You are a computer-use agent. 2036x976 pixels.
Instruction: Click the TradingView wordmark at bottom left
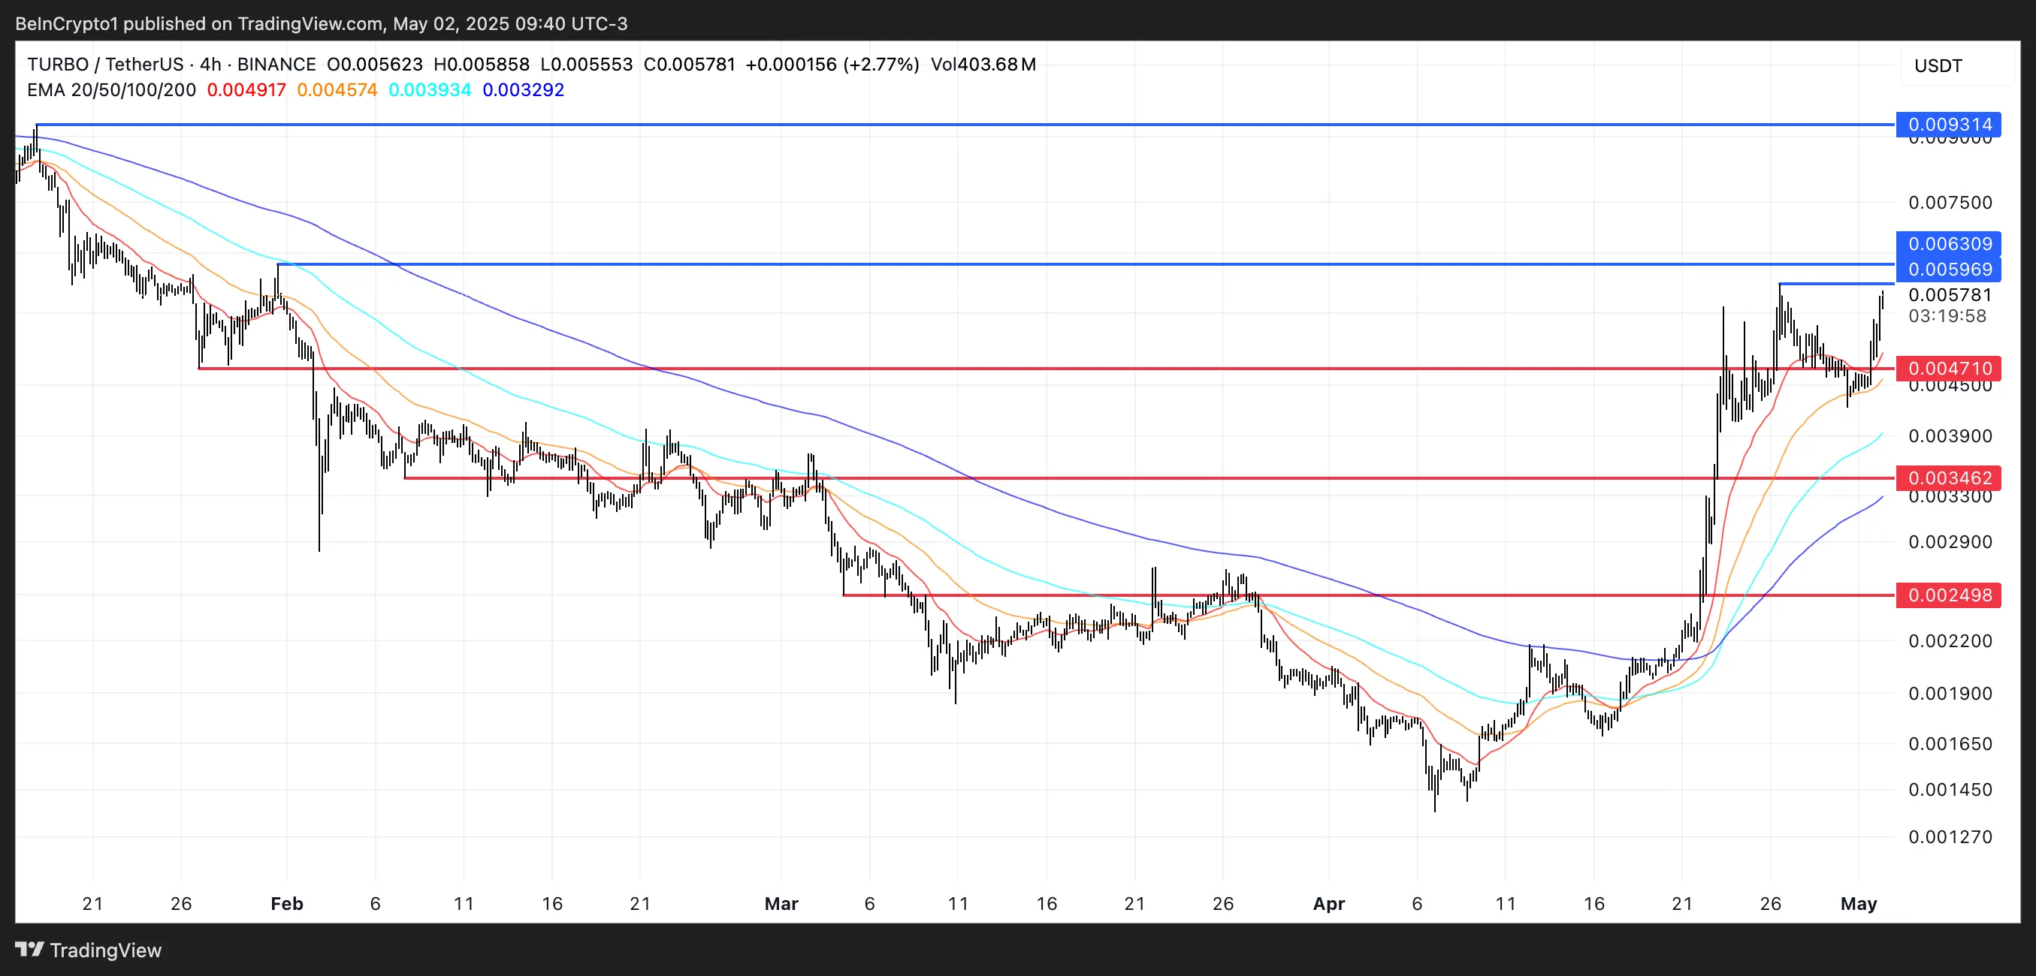click(105, 950)
